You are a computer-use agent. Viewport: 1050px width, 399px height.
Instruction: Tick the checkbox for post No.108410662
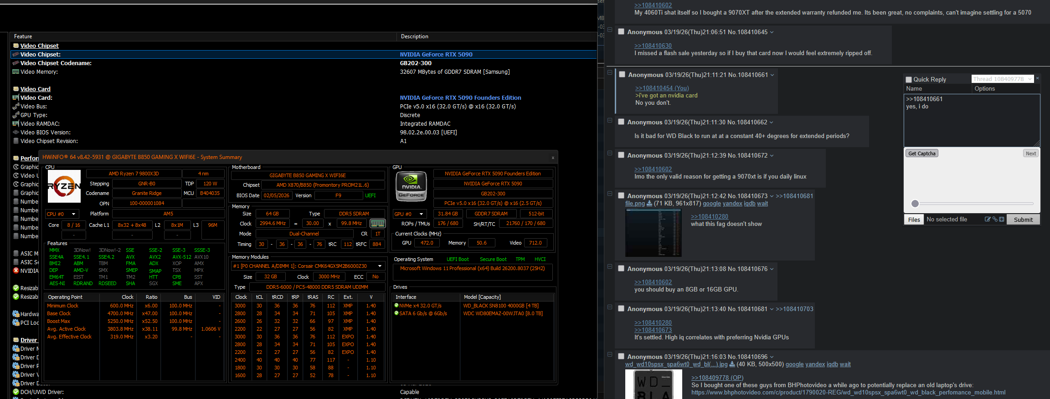621,122
